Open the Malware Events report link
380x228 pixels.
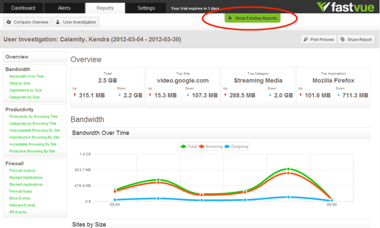(x=22, y=205)
